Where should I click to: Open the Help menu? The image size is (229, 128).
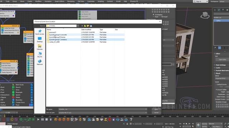(x=125, y=1)
